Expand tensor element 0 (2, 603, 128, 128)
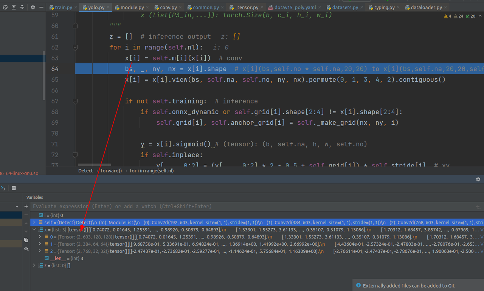 pyautogui.click(x=40, y=237)
